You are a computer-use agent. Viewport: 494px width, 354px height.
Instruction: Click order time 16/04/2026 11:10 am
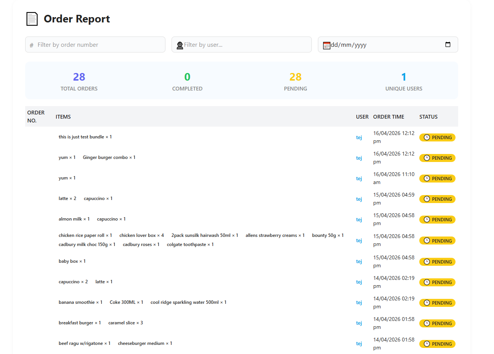pos(394,178)
